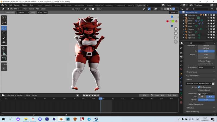Open Blender from Windows taskbar
Viewport: 217px width, 122px height.
61,119
